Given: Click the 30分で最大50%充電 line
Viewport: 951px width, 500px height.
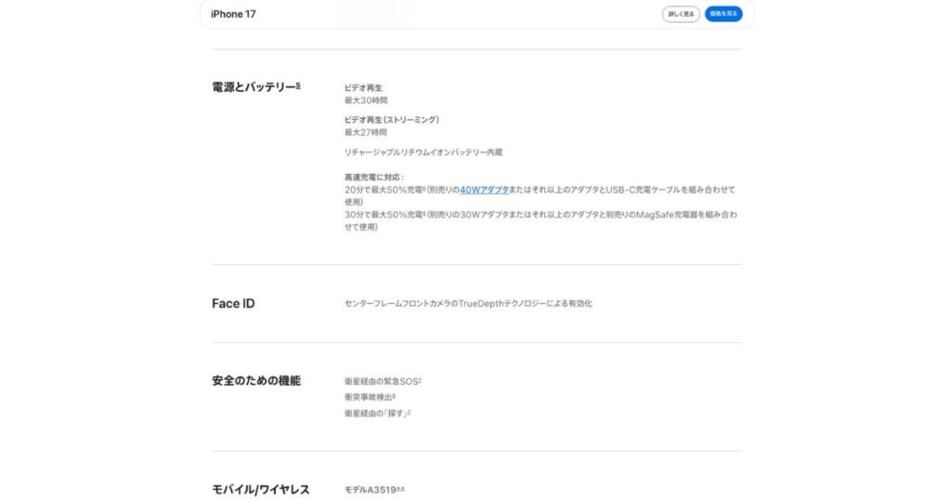Looking at the screenshot, I should point(541,221).
